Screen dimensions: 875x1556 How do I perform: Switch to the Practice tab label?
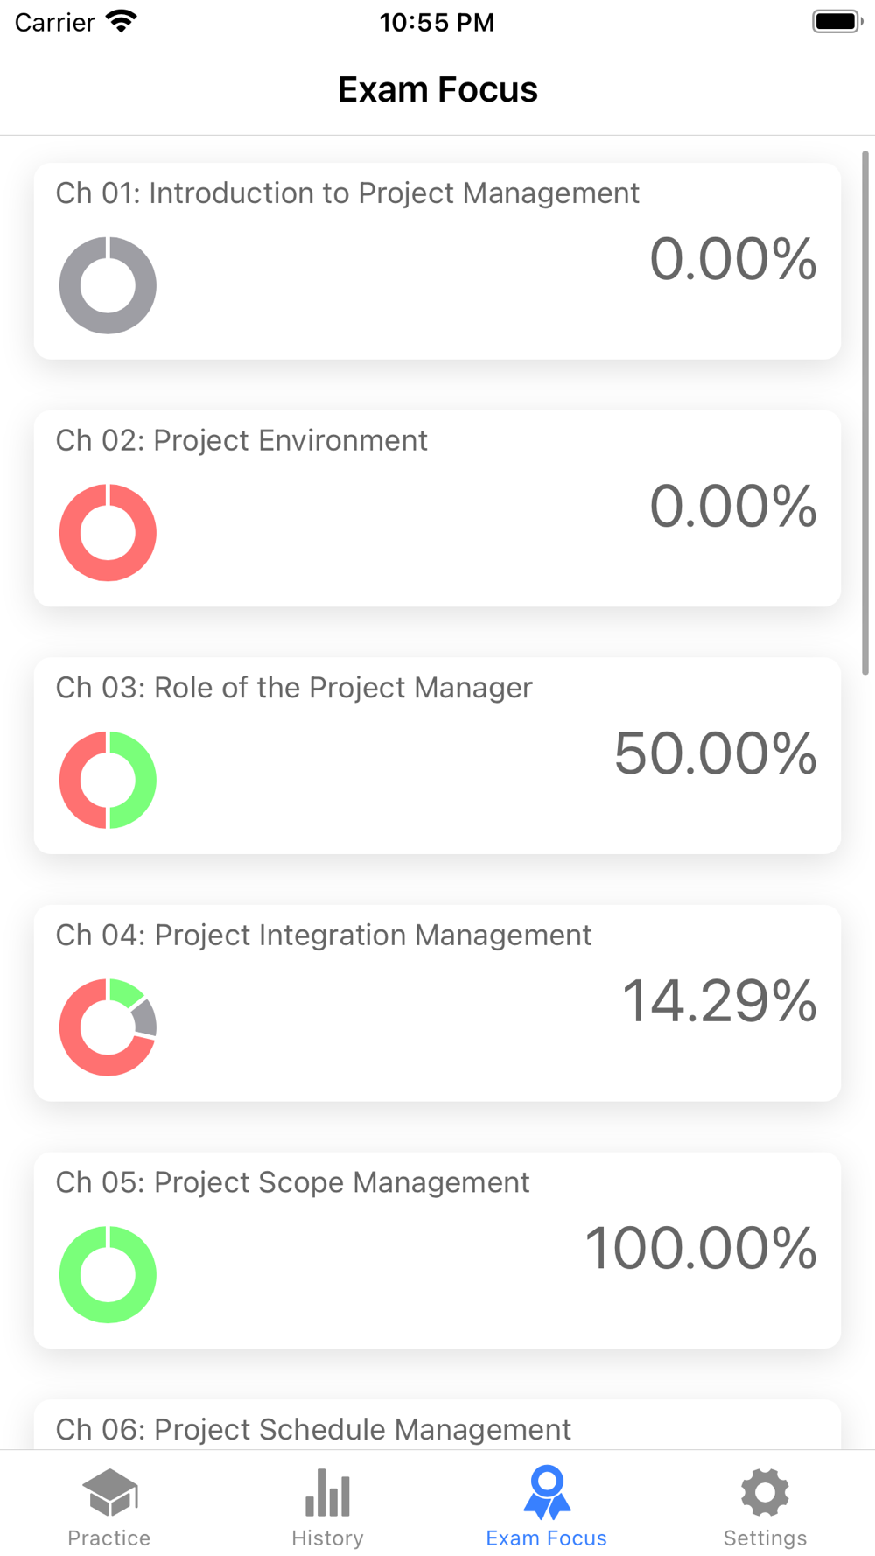point(109,1538)
